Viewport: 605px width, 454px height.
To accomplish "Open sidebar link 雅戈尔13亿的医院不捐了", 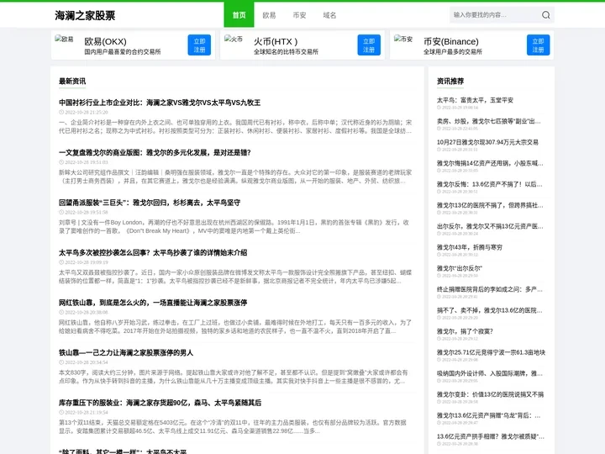I will click(x=490, y=205).
